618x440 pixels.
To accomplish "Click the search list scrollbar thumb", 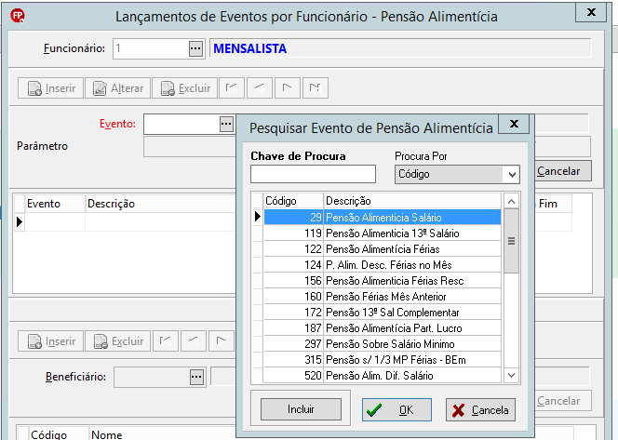I will click(x=511, y=241).
